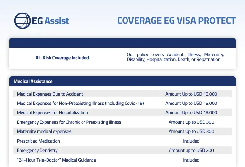Viewport: 245px width, 167px height.
Task: Click the Emergency Dentistry USD 200 amount
Action: [x=191, y=150]
